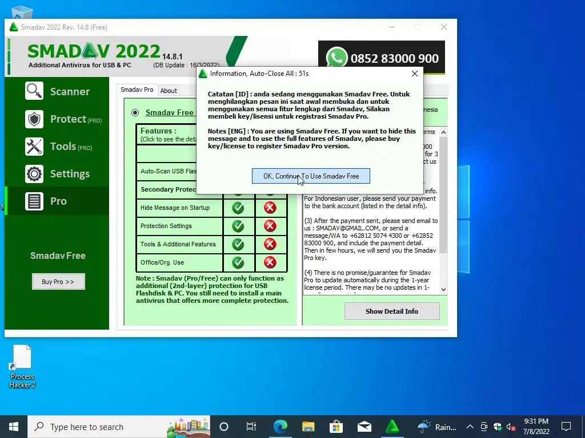Switch to the About tab
This screenshot has height=438, width=585.
point(169,91)
